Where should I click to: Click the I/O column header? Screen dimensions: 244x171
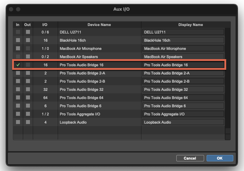[45, 25]
